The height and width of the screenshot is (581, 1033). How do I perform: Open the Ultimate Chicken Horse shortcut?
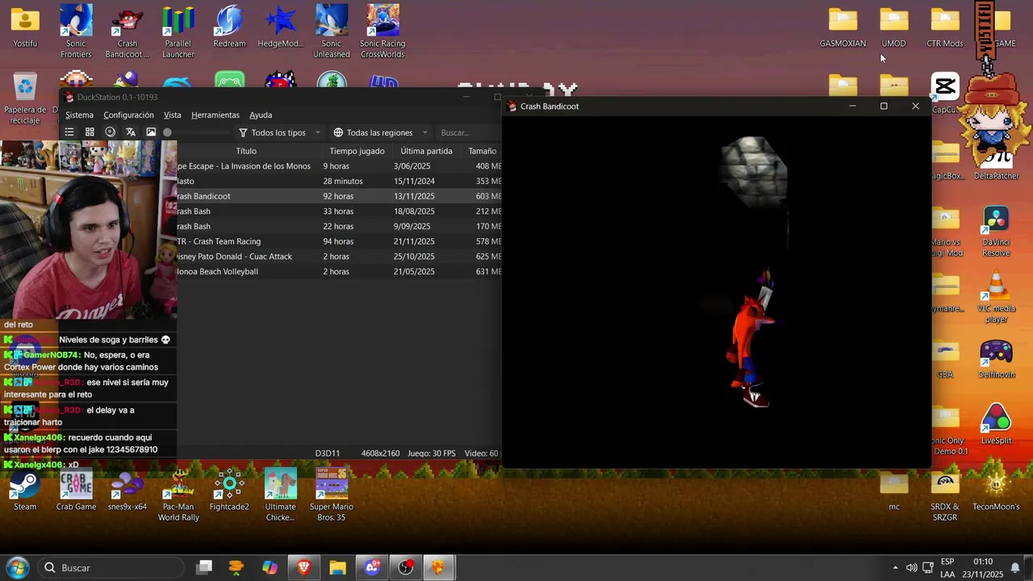coord(280,495)
